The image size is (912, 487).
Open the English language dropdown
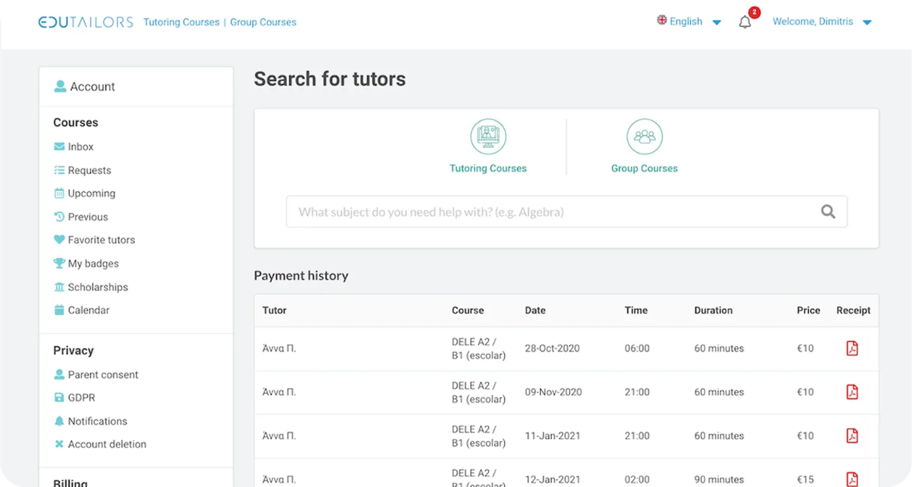pyautogui.click(x=689, y=22)
